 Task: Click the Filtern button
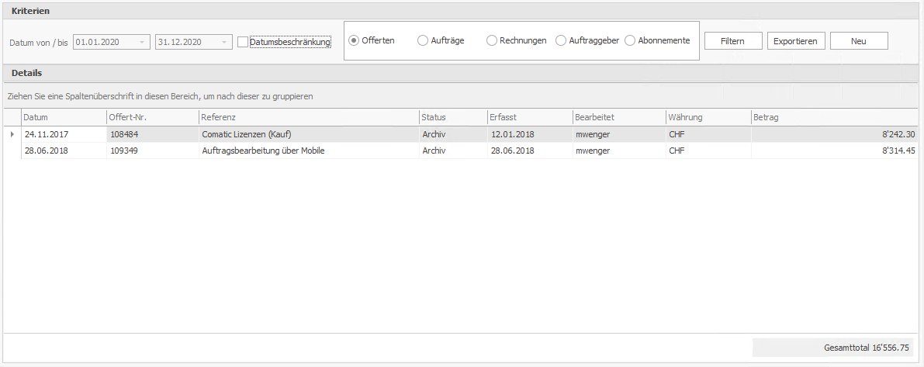point(732,41)
